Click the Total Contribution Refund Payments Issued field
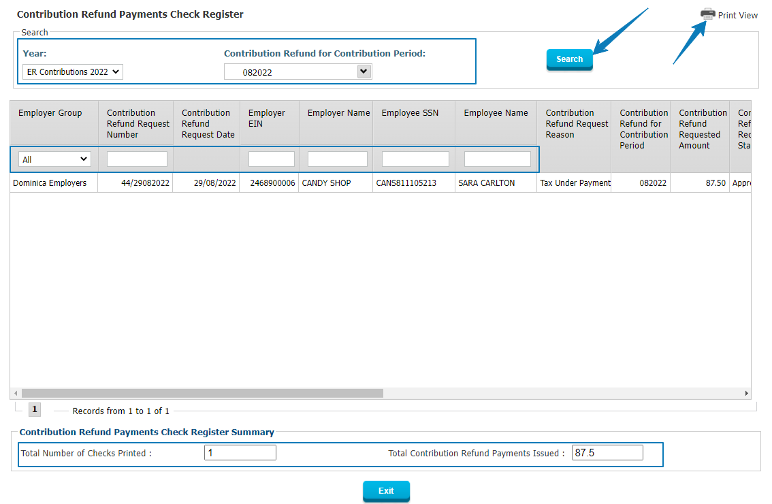Viewport: 772px width, 504px height. point(607,453)
